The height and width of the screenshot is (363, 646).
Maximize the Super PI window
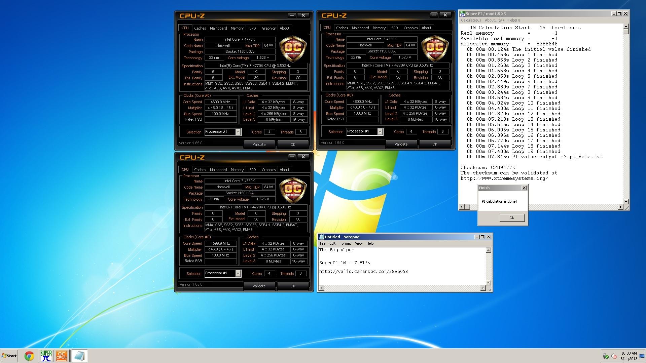coord(619,14)
